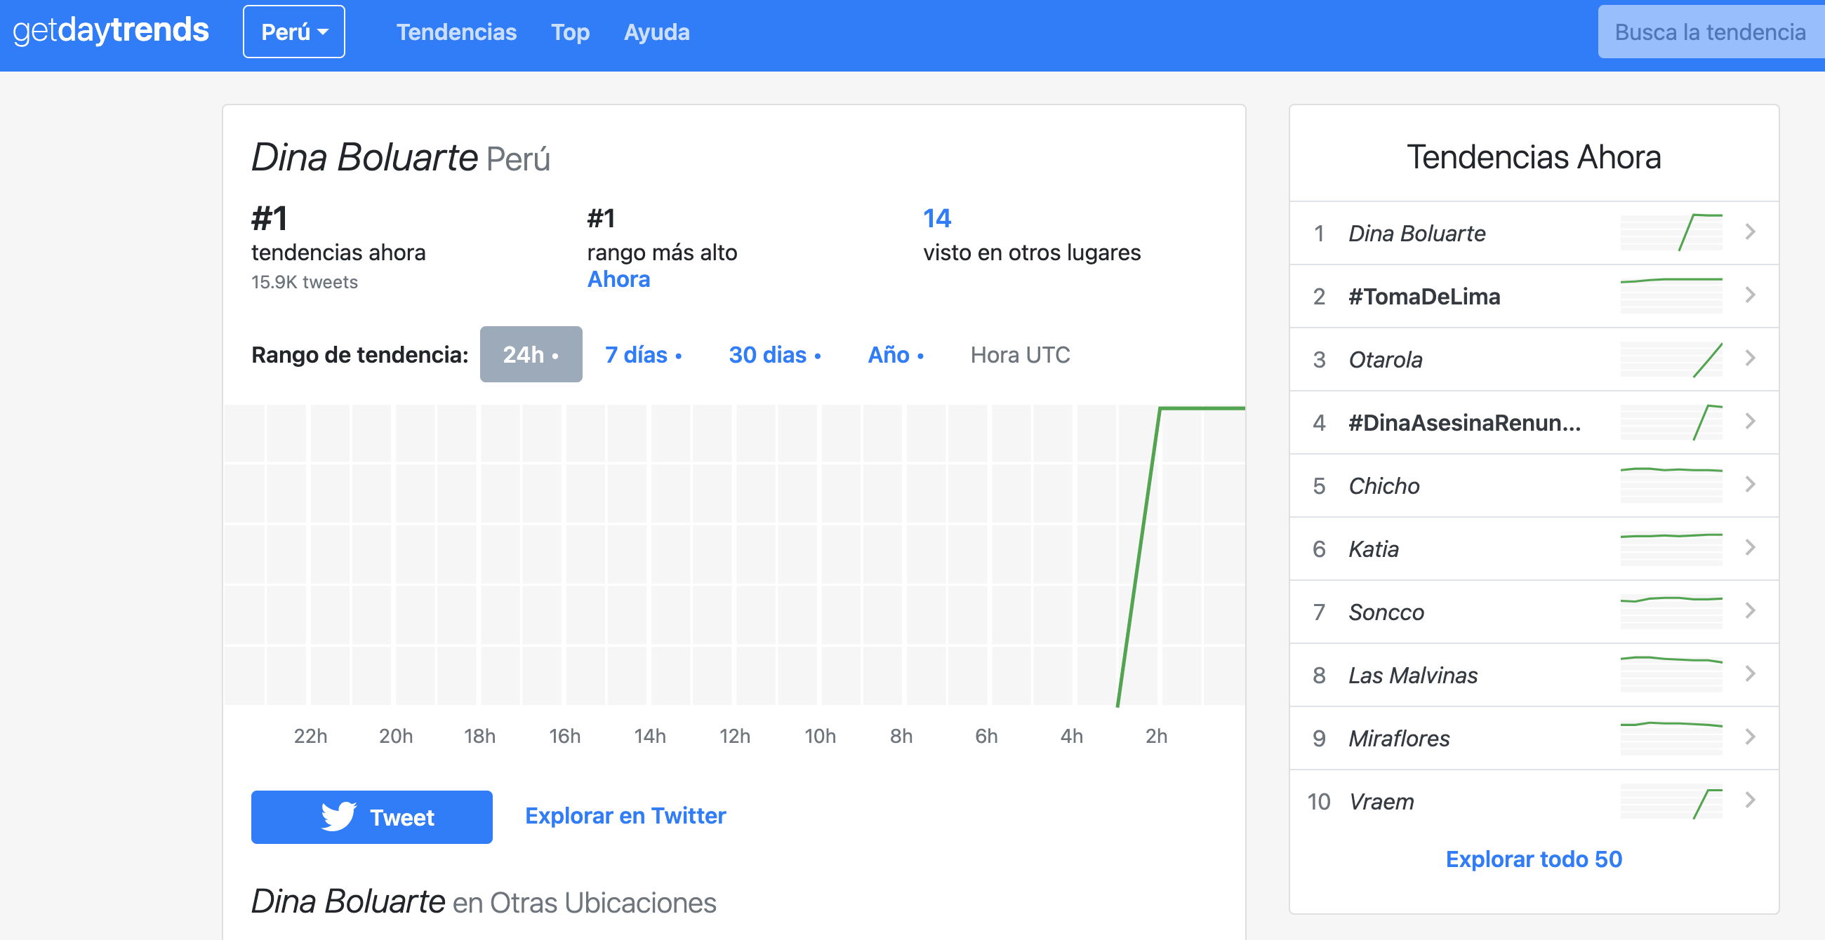Viewport: 1825px width, 940px height.
Task: Click the getdaytrends logo
Action: click(111, 31)
